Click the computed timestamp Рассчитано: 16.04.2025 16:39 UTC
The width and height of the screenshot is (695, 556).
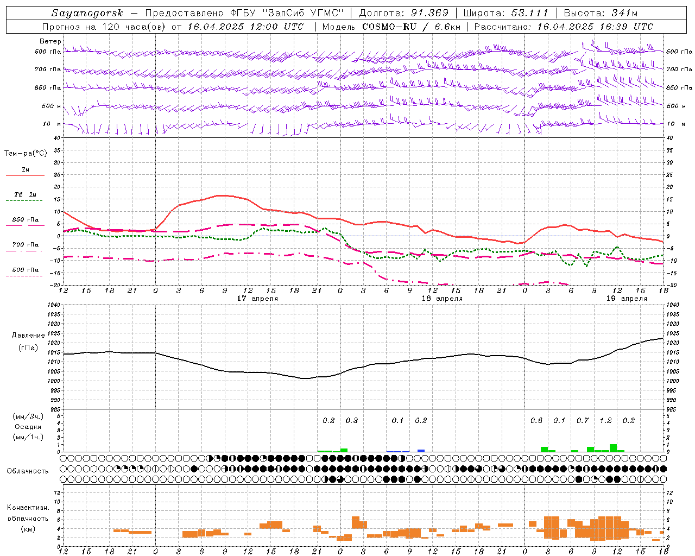(x=564, y=27)
